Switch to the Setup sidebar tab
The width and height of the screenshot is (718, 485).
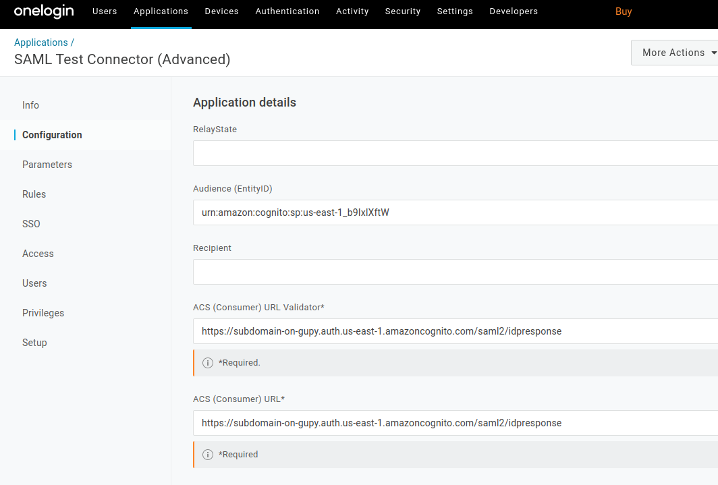tap(35, 343)
